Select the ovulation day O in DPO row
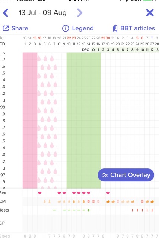 point(93,50)
